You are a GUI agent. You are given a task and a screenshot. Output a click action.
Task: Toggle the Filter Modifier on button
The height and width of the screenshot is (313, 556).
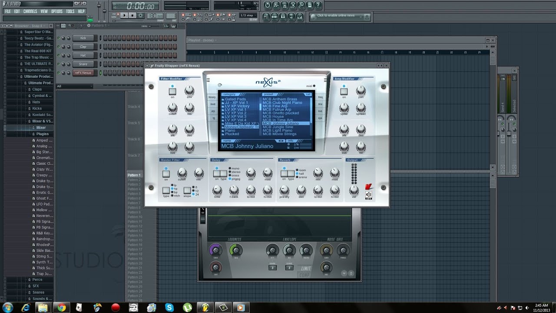click(x=172, y=92)
